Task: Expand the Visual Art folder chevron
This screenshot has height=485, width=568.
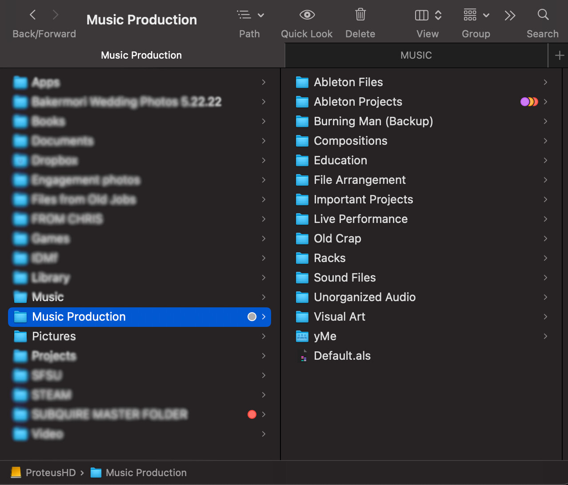Action: [545, 317]
